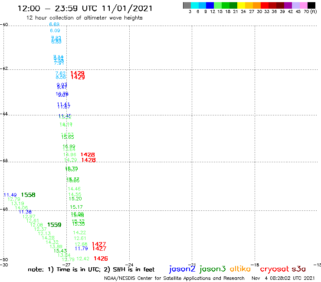Viewport: 321px width, 282px height.
Task: Click the 'jason2' satellite legend label
Action: point(182,269)
